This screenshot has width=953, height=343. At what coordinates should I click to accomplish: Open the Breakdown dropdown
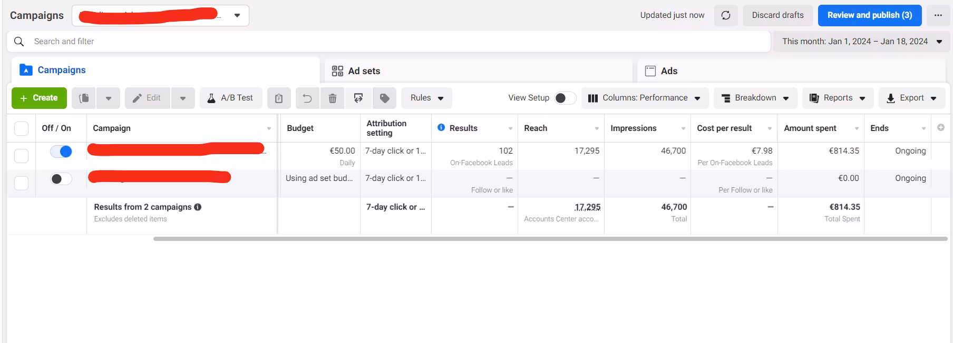pyautogui.click(x=755, y=98)
